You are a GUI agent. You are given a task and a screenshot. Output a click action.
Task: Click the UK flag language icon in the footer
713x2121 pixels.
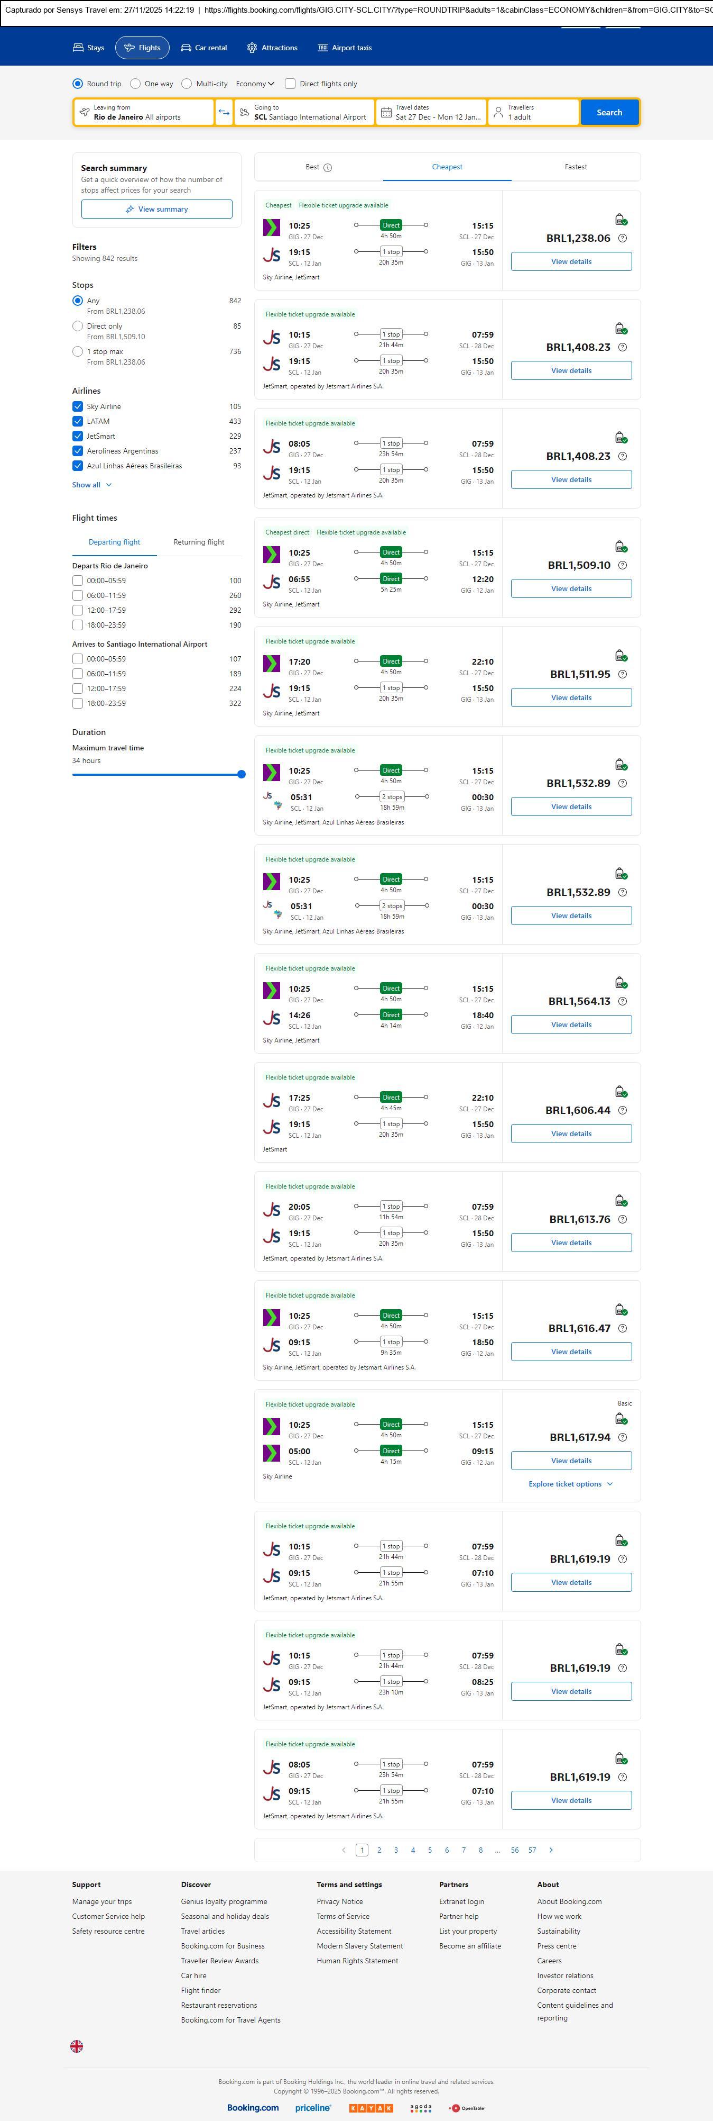pos(77,2045)
